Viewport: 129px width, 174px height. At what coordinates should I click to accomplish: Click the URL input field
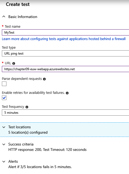pyautogui.click(x=66, y=69)
